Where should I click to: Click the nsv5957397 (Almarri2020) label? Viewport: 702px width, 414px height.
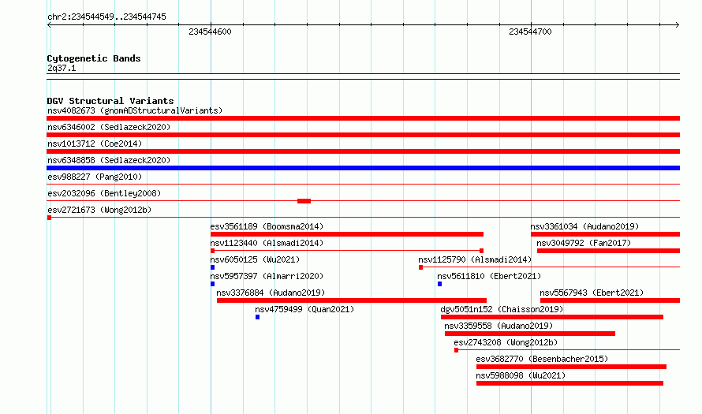coord(267,276)
